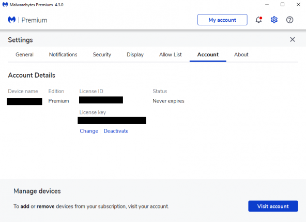This screenshot has height=222, width=306.
Task: Close the Settings panel with X
Action: click(x=293, y=39)
